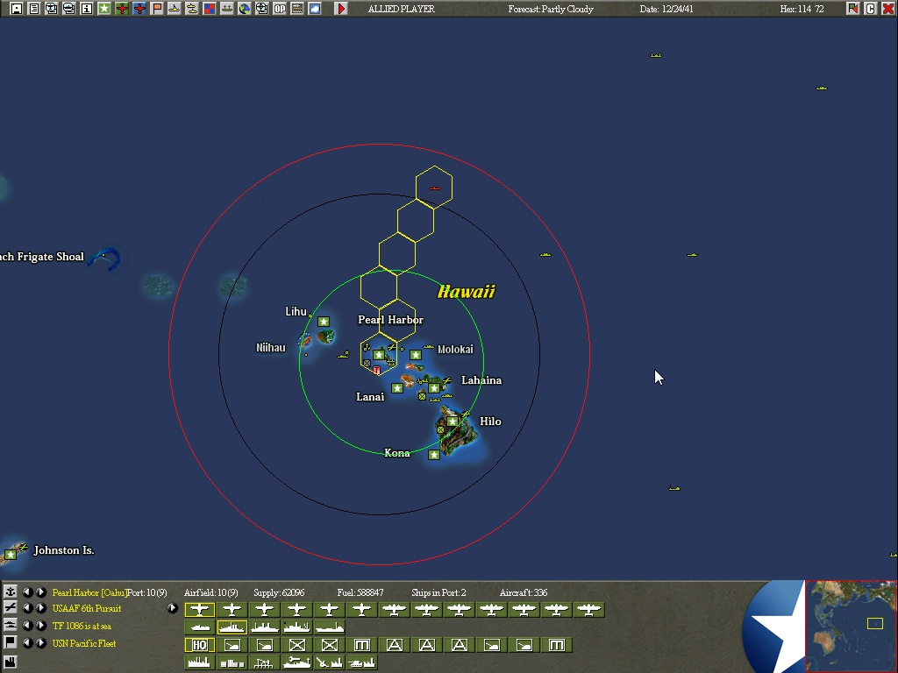Select previous HQ before USN Pacific Fleet

27,643
